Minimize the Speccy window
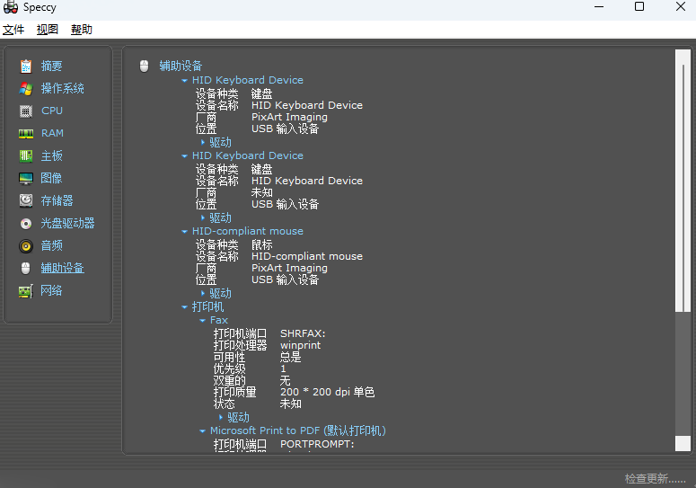This screenshot has height=488, width=696. click(x=599, y=6)
